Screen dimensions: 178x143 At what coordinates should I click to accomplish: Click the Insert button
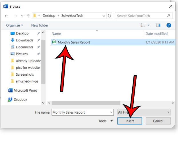(129, 121)
